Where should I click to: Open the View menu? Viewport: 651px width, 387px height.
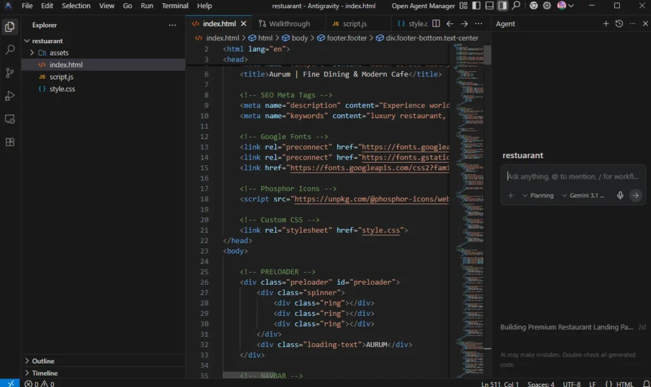tap(107, 6)
